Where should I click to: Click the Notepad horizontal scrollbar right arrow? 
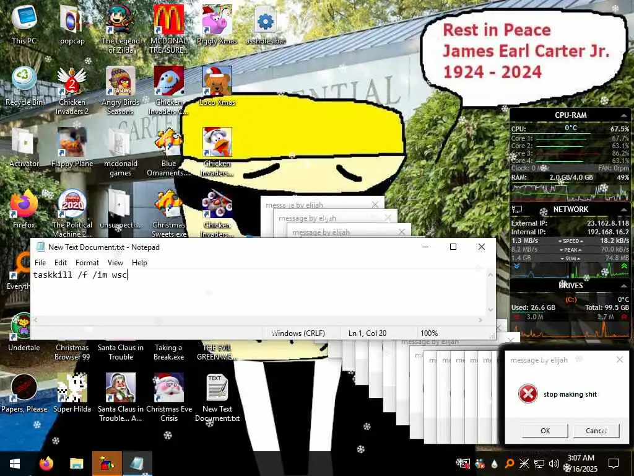pos(480,320)
